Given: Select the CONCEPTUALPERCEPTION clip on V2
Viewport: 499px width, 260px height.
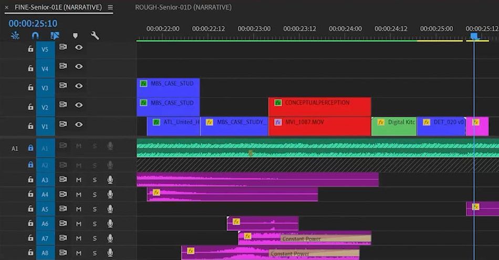Looking at the screenshot, I should 320,107.
